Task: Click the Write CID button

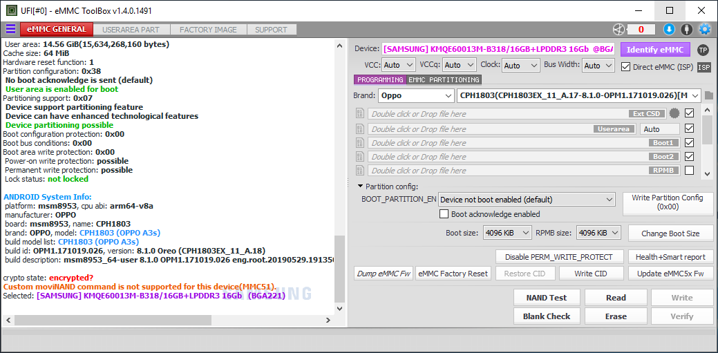Action: click(x=589, y=274)
